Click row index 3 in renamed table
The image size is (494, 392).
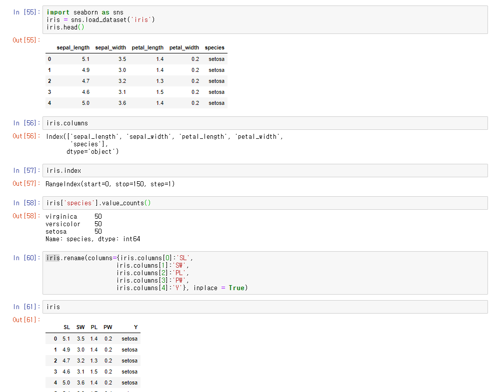(55, 372)
